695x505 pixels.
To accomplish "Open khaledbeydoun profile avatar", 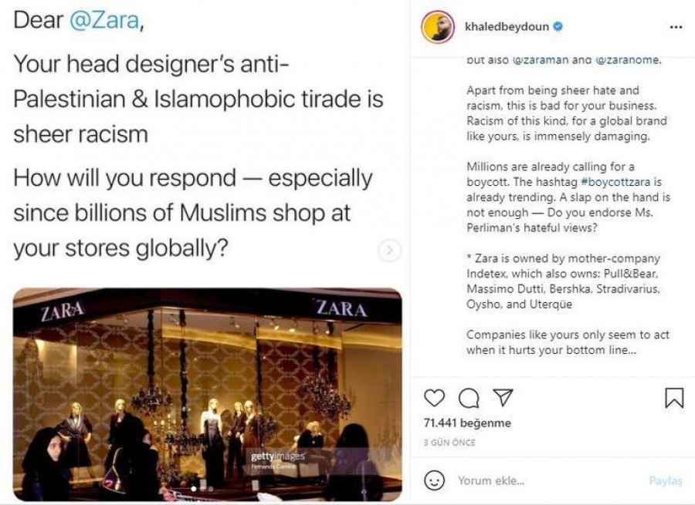I will pos(436,28).
